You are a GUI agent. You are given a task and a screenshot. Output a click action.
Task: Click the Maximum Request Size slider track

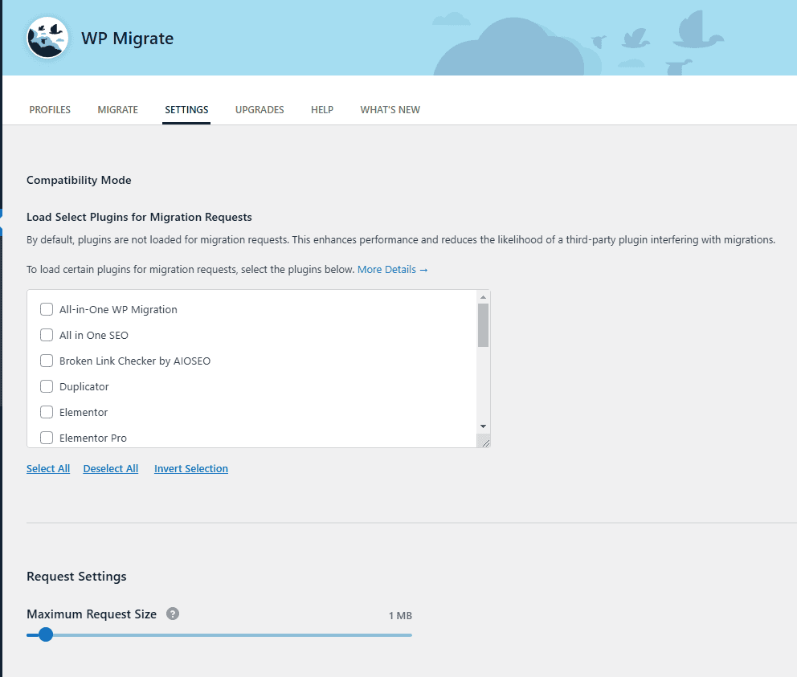tap(219, 634)
